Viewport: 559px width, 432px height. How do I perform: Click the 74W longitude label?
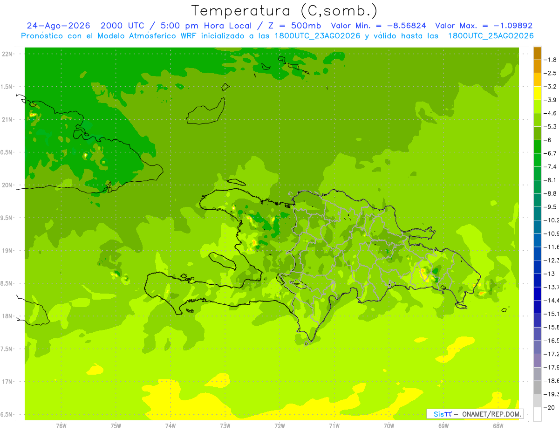pos(170,425)
